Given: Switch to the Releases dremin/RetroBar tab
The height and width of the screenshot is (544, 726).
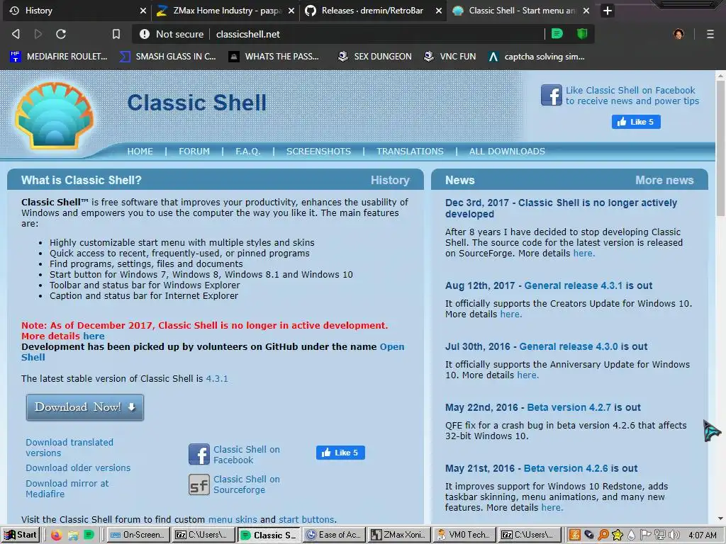Looking at the screenshot, I should [373, 10].
